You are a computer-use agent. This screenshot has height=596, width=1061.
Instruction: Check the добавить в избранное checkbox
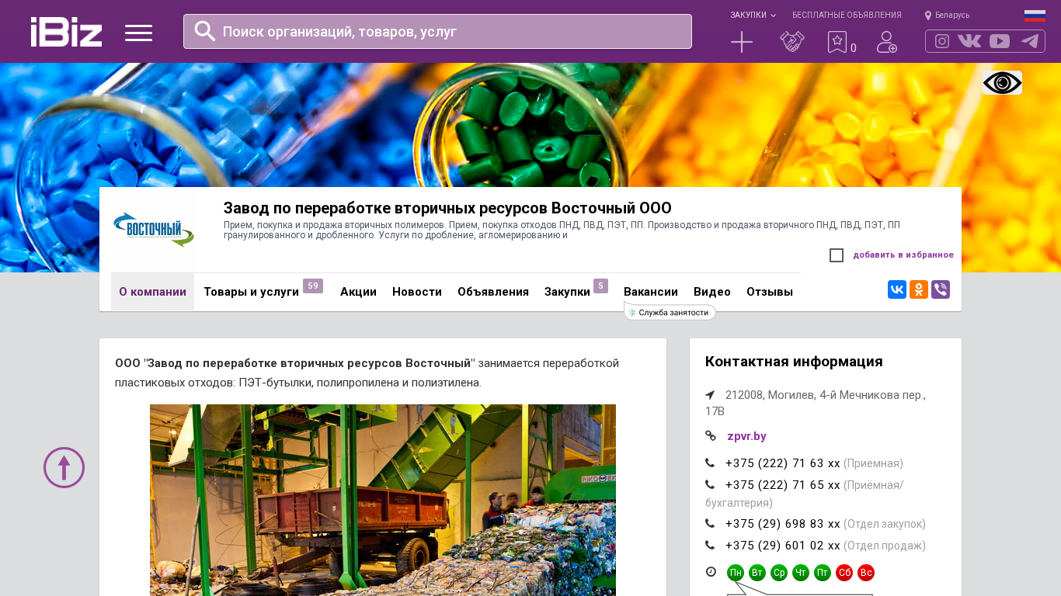click(837, 255)
